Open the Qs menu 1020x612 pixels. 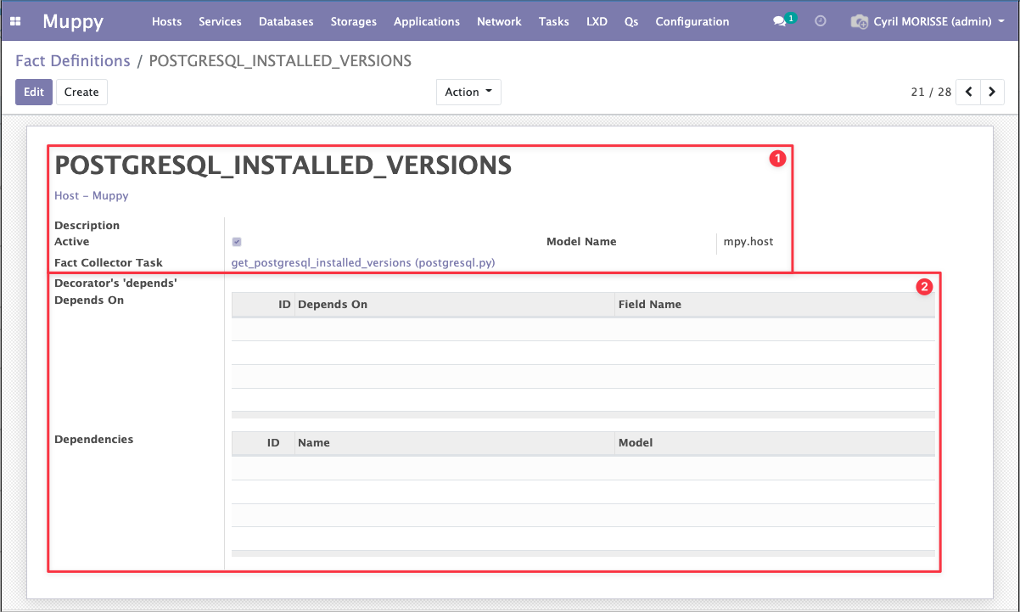(x=631, y=21)
